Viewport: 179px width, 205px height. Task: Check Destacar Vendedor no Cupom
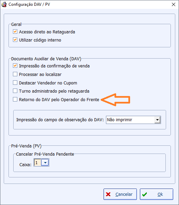pos(15,83)
